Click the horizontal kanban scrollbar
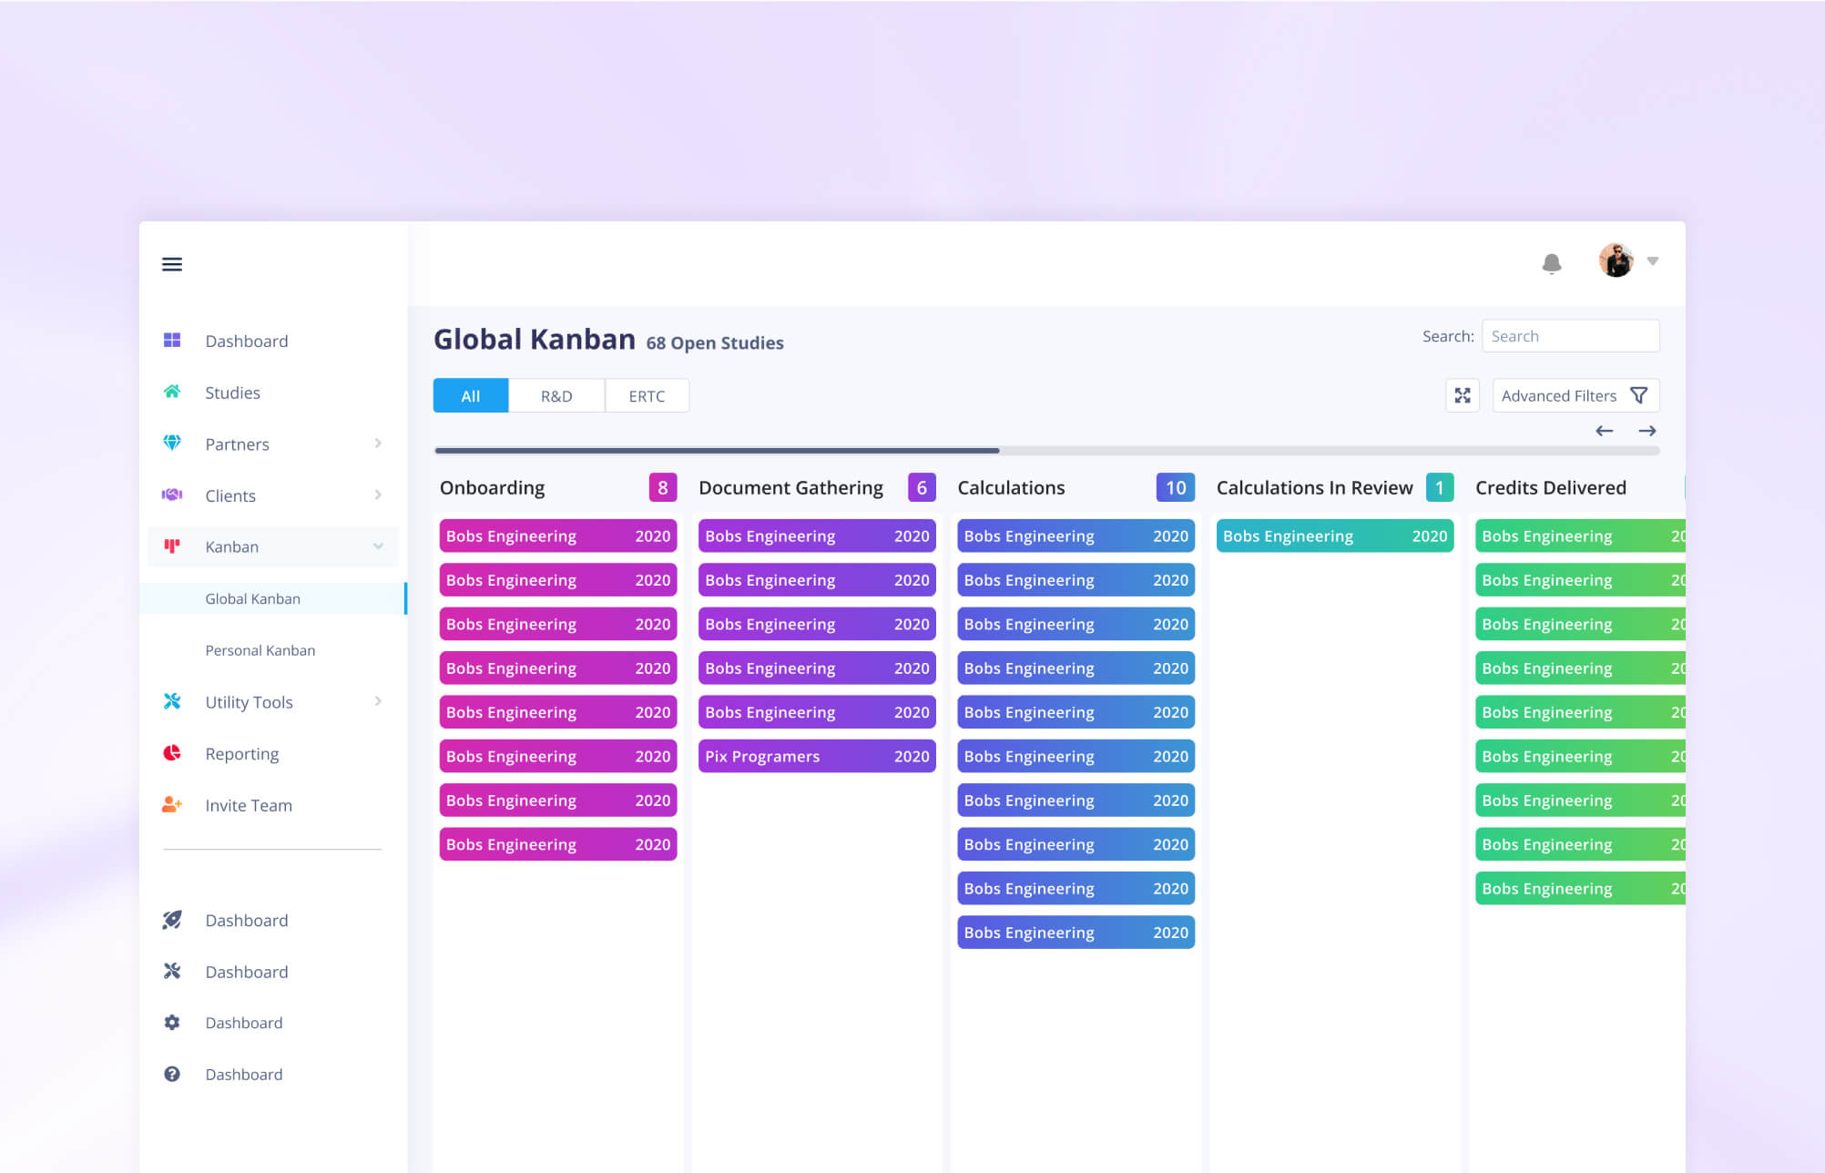 (718, 450)
